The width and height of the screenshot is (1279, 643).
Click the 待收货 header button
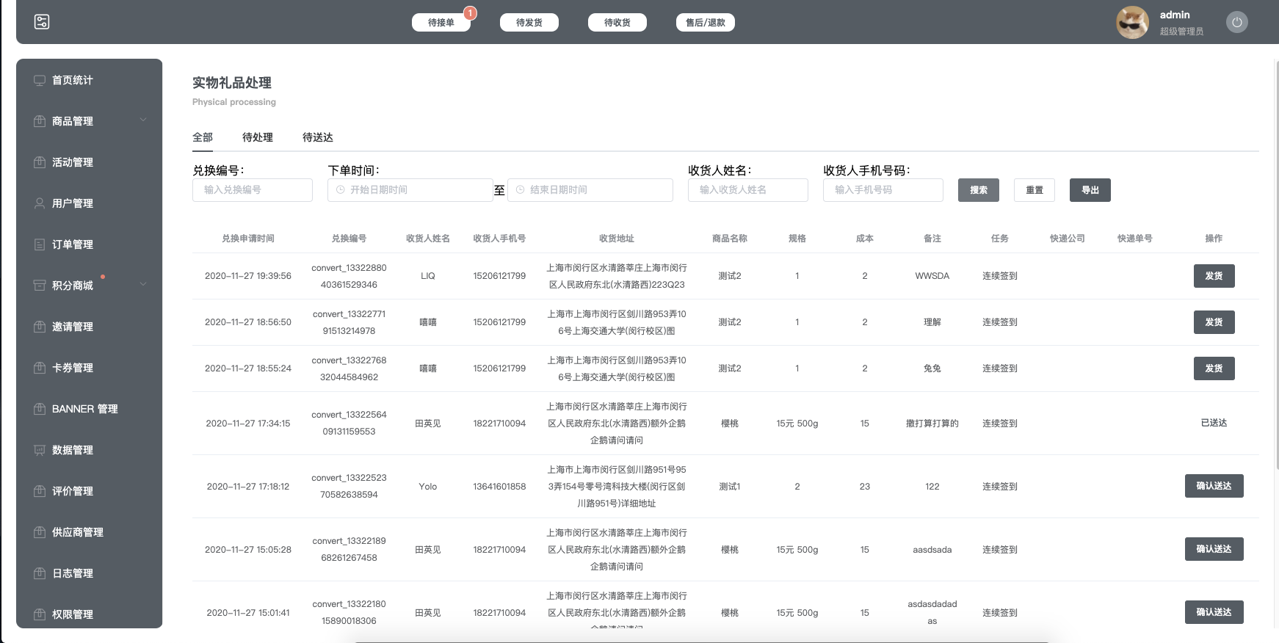pos(617,23)
